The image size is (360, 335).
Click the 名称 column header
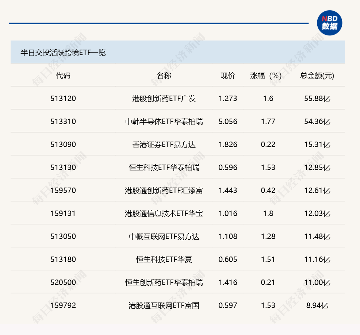164,76
